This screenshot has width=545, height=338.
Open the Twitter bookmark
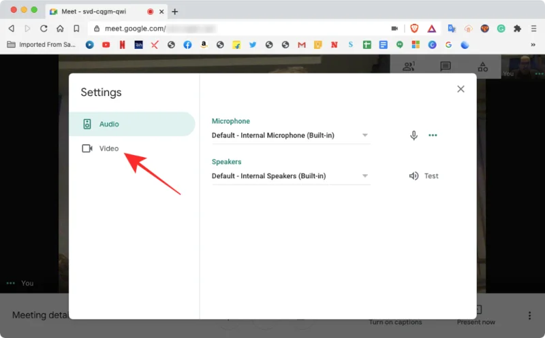[x=253, y=45]
